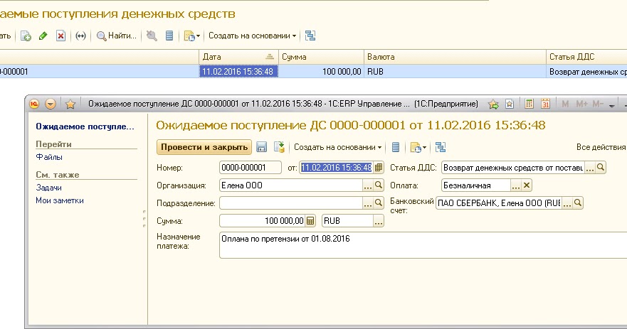Click the M- memory subtract button
Image resolution: width=627 pixels, height=329 pixels.
click(x=598, y=104)
